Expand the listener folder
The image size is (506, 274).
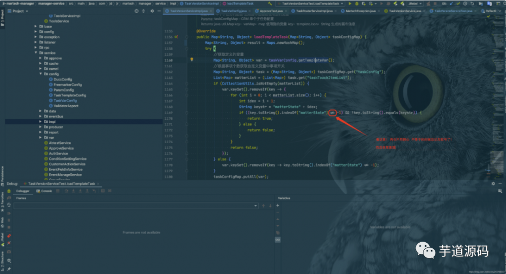point(35,42)
